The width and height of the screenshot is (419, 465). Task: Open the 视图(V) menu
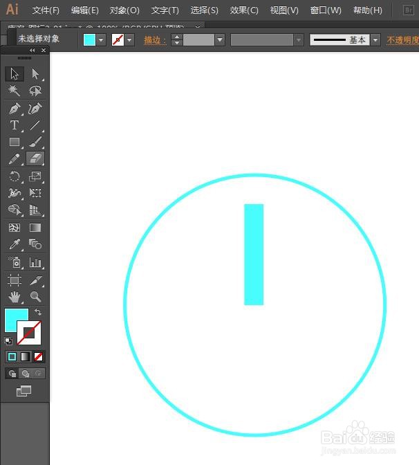[x=284, y=10]
